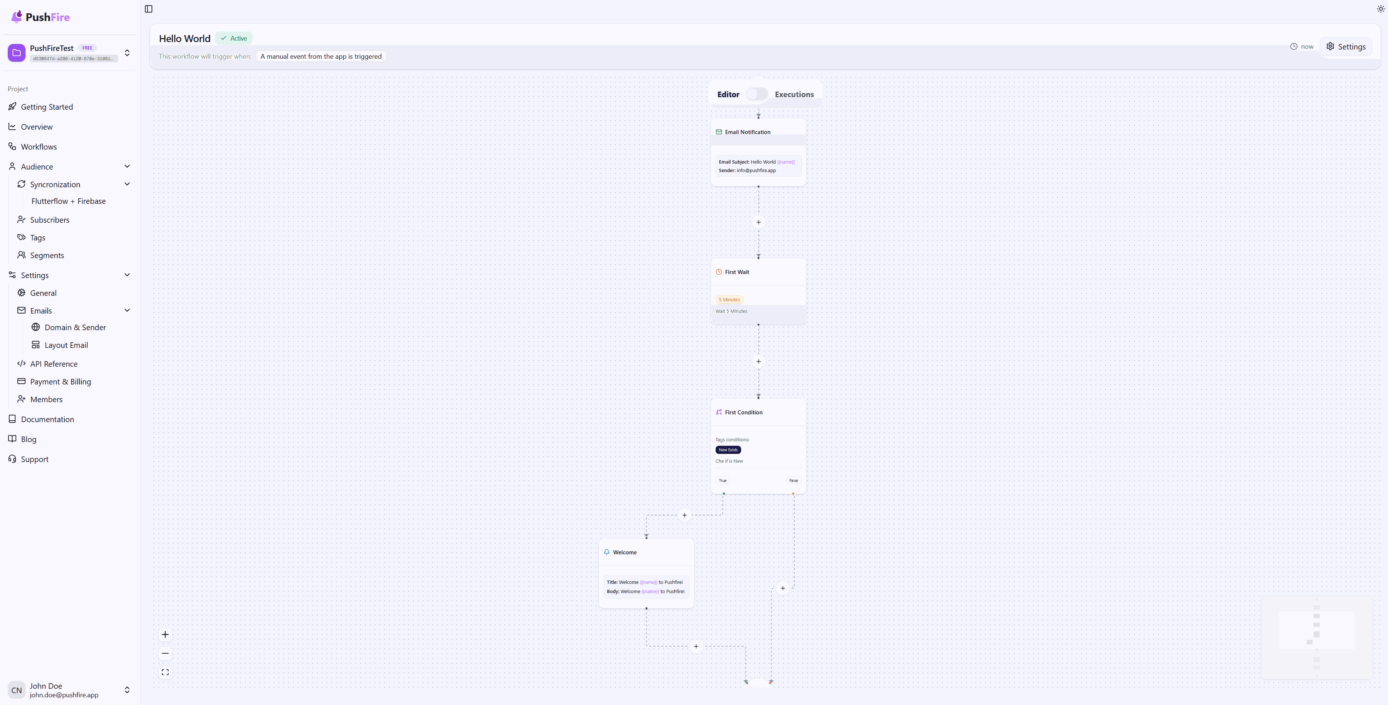Open workflow Settings with the gear button
This screenshot has width=1388, height=705.
tap(1345, 46)
